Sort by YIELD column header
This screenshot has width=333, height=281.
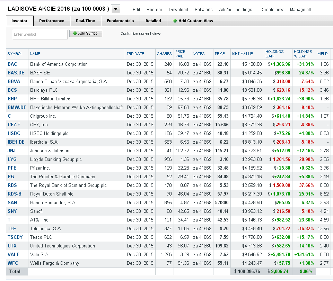(322, 54)
